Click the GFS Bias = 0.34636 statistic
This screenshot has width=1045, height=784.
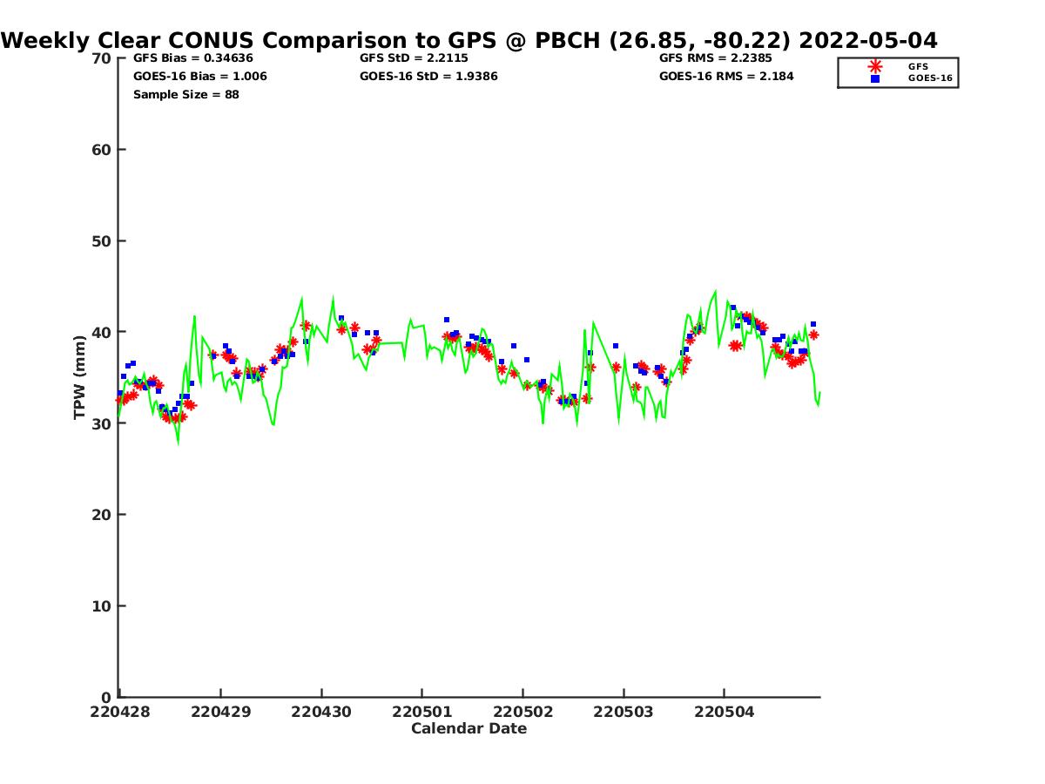pyautogui.click(x=192, y=58)
